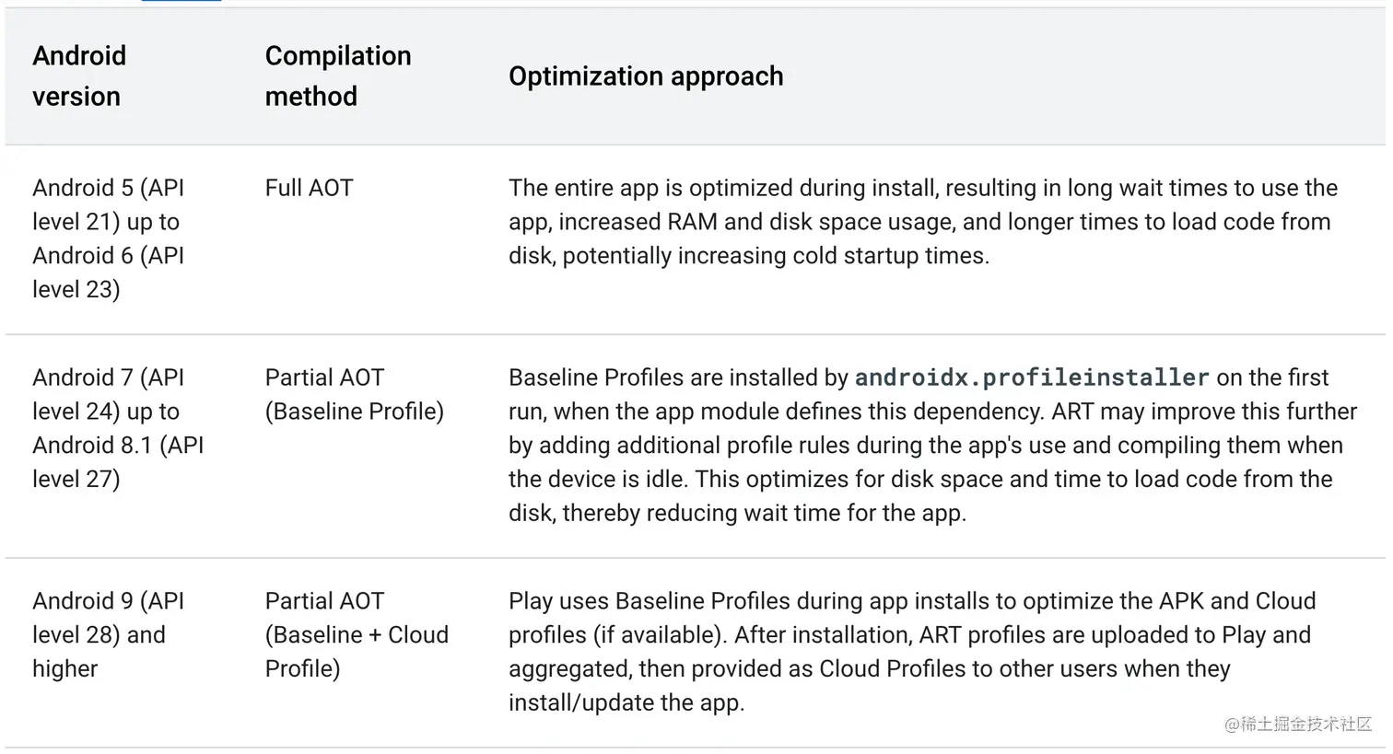Image resolution: width=1393 pixels, height=754 pixels.
Task: Select the 'Android 9 (API level 28) and higher' cell
Action: tap(109, 635)
